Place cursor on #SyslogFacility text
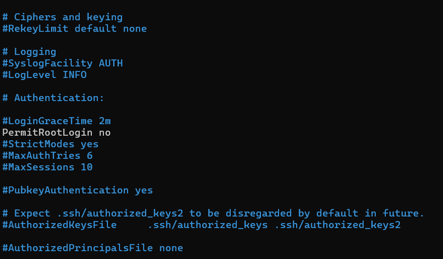This screenshot has height=259, width=443. [x=47, y=63]
